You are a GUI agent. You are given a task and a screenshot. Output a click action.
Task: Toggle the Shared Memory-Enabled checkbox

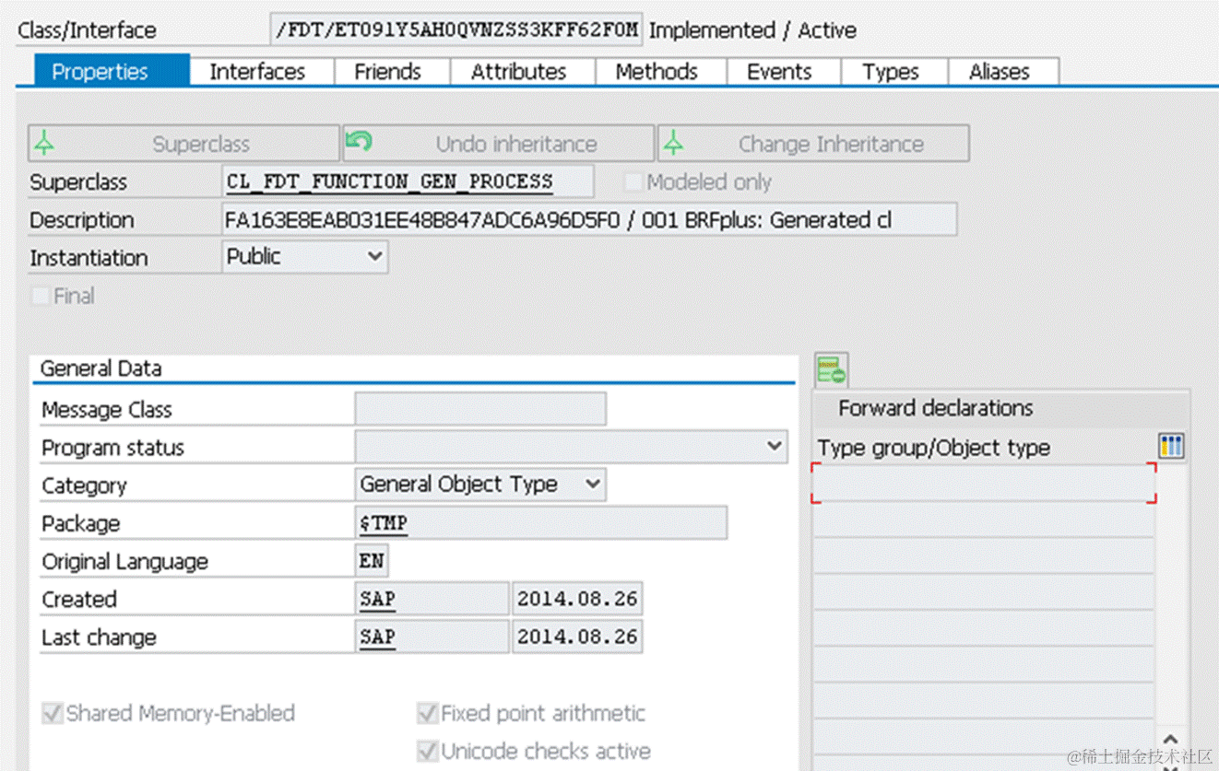click(53, 713)
